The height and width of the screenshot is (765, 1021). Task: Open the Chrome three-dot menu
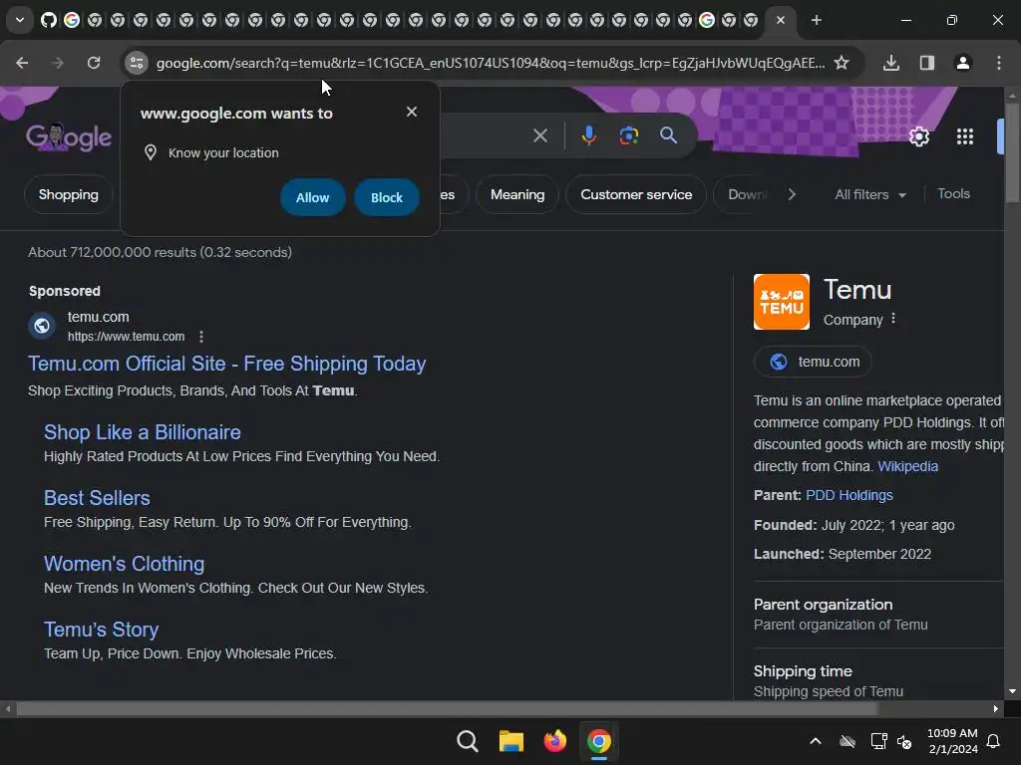pos(999,63)
